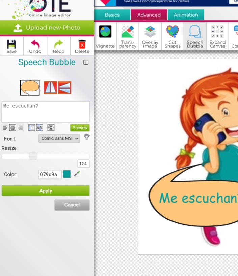Open the Overlay image tool

pyautogui.click(x=150, y=36)
